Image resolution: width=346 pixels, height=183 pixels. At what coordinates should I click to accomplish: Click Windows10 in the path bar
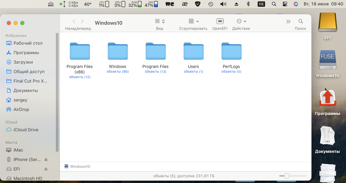tap(77, 166)
